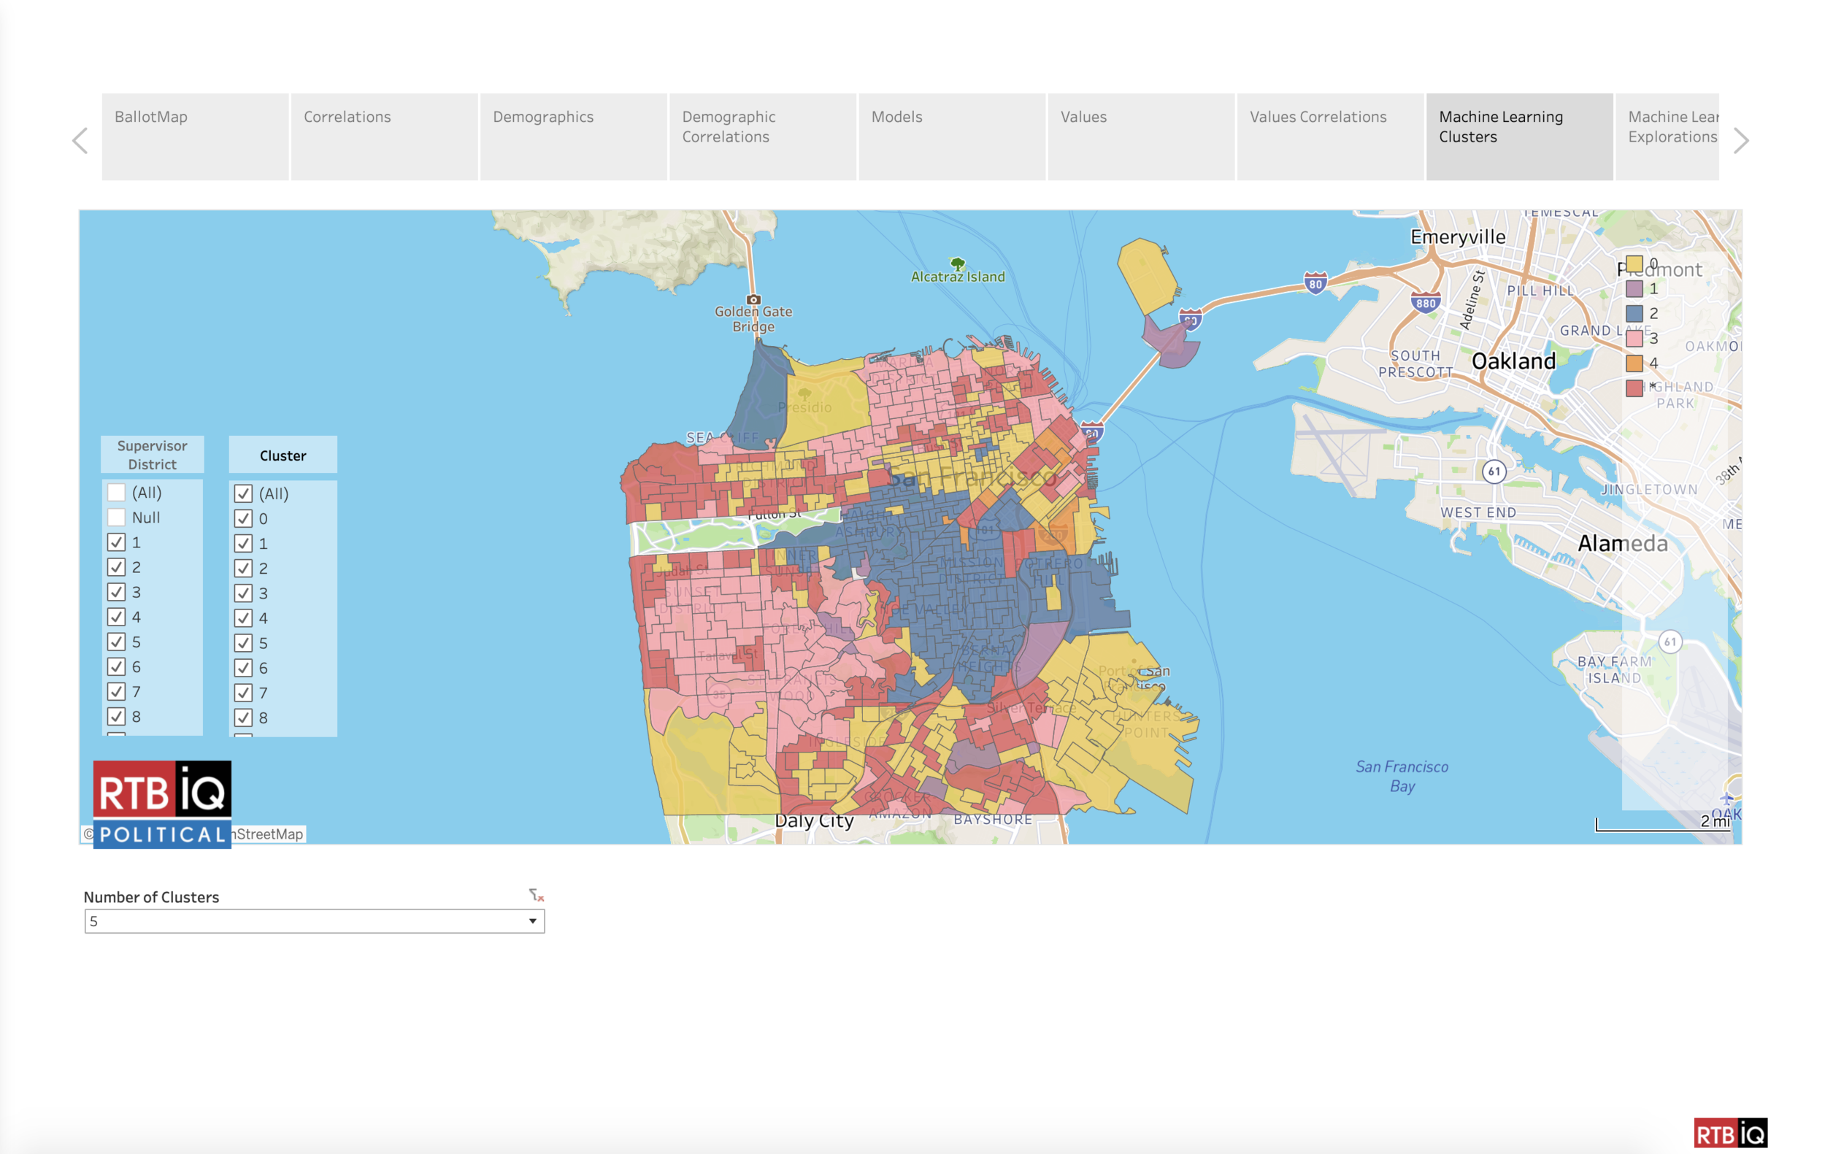This screenshot has height=1154, width=1825.
Task: Click the OpenStreetMap attribution link
Action: pos(269,834)
